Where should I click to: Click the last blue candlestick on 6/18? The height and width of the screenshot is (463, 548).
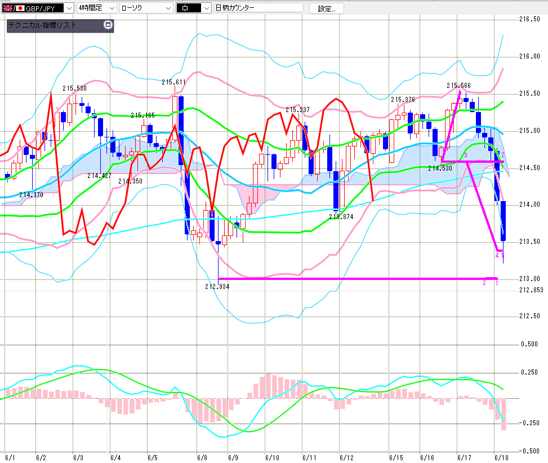pyautogui.click(x=504, y=221)
